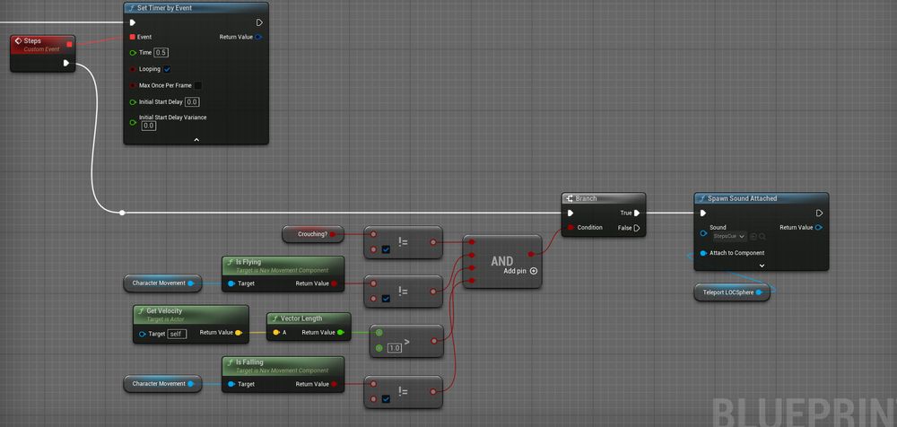Click the self Target field on Get Velocity
The image size is (897, 427).
point(178,334)
